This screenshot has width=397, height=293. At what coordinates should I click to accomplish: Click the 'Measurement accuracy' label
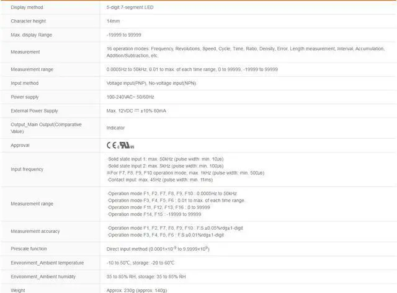click(35, 231)
